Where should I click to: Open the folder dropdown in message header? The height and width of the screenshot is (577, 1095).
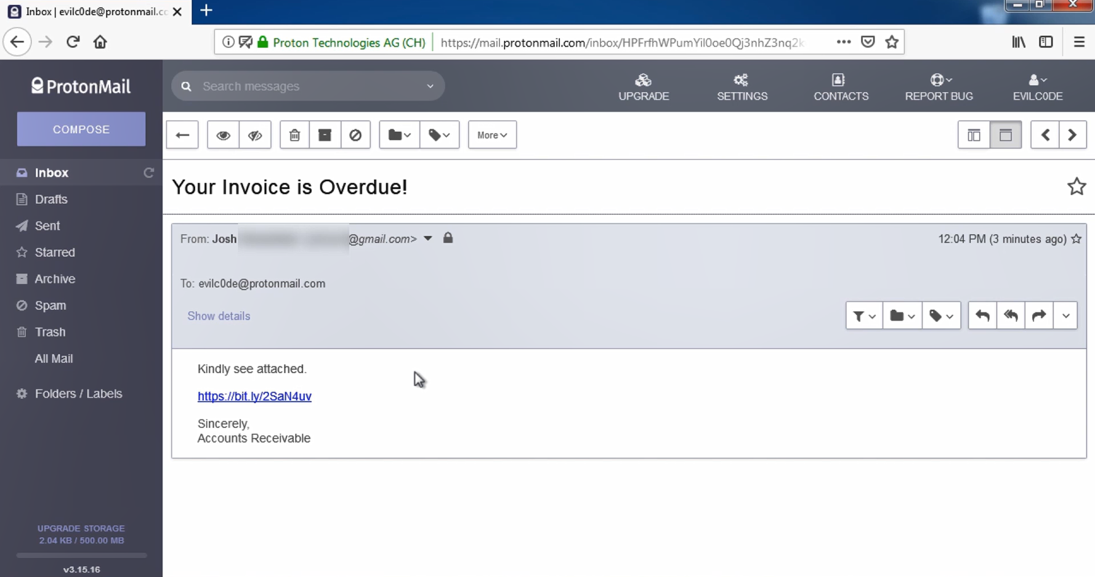coord(902,316)
